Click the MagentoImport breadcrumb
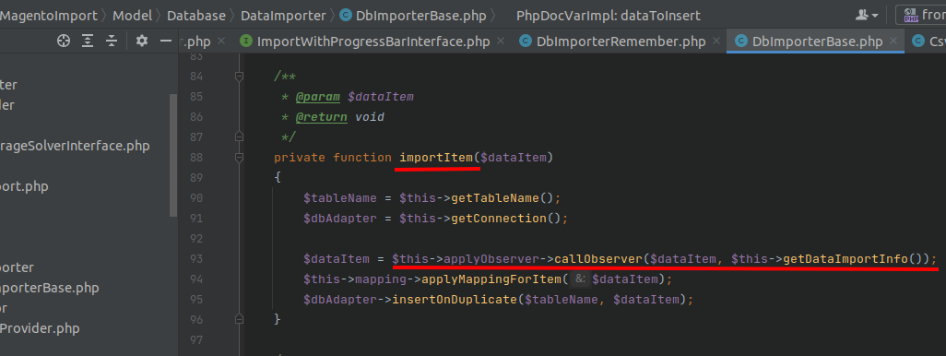Viewport: 946px width, 356px height. (x=48, y=16)
